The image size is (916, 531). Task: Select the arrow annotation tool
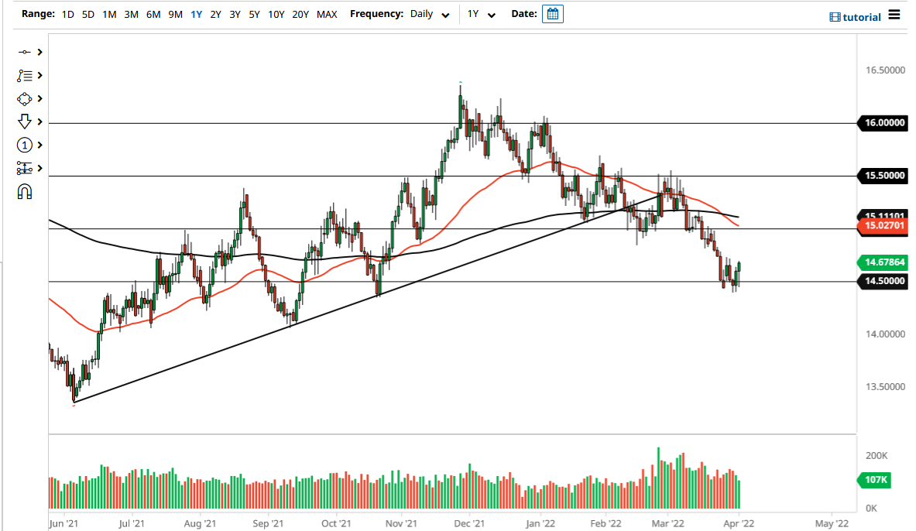24,122
